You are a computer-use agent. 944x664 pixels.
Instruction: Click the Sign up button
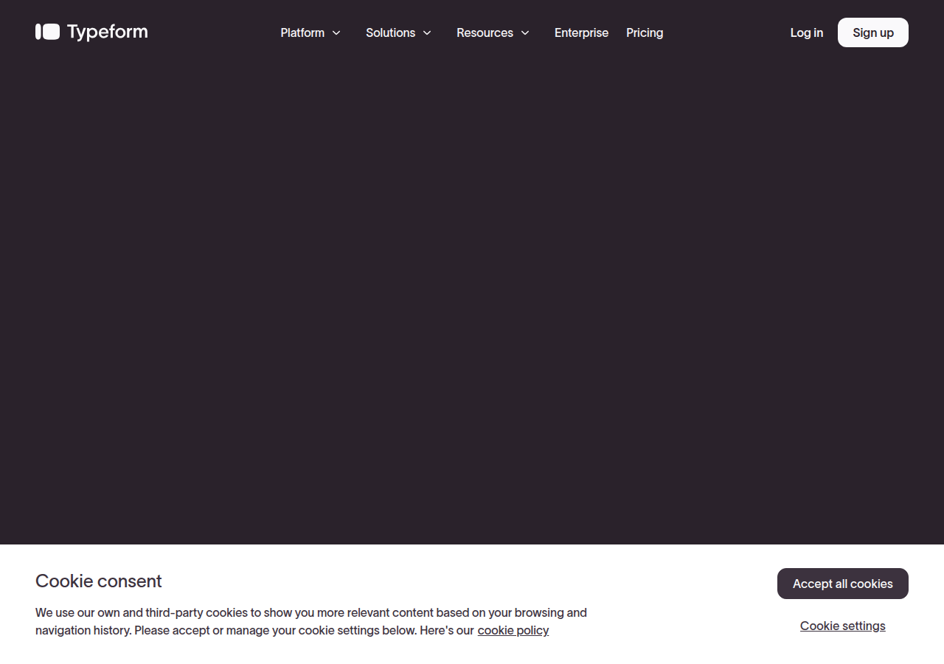click(x=873, y=32)
